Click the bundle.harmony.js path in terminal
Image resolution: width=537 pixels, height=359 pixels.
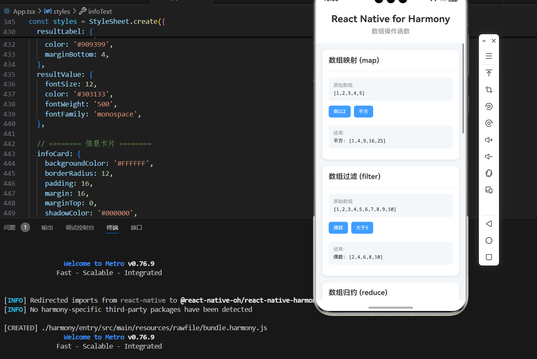(154, 328)
